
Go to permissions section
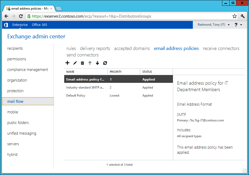pos(17,59)
